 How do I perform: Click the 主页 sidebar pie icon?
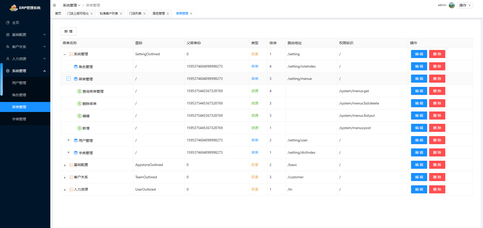8,23
